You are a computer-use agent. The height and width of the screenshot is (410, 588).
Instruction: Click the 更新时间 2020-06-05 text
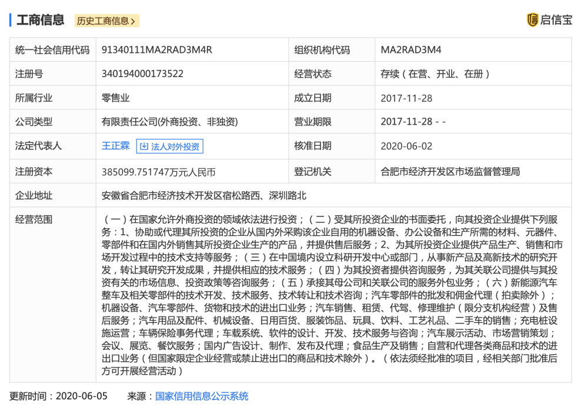click(x=58, y=396)
